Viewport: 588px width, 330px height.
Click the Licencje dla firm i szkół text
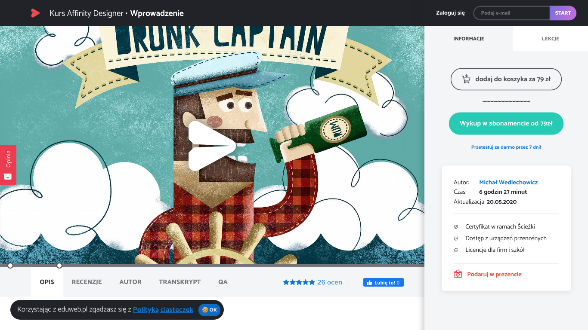(495, 250)
